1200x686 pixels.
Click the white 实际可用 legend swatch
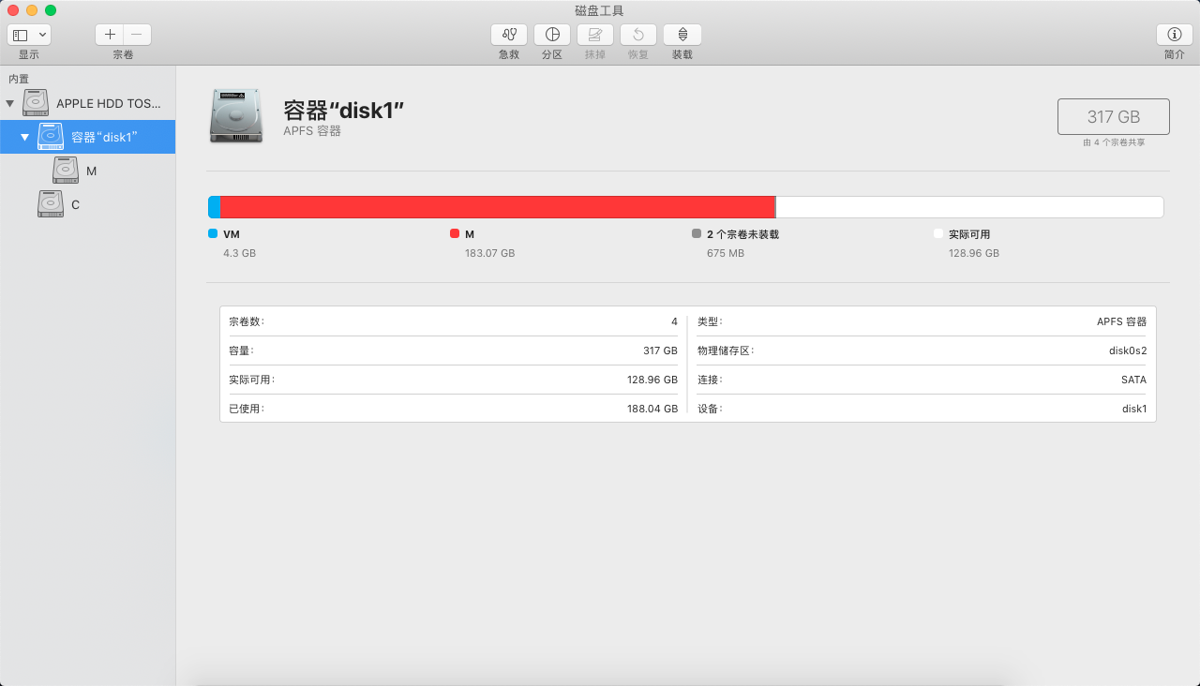tap(938, 234)
